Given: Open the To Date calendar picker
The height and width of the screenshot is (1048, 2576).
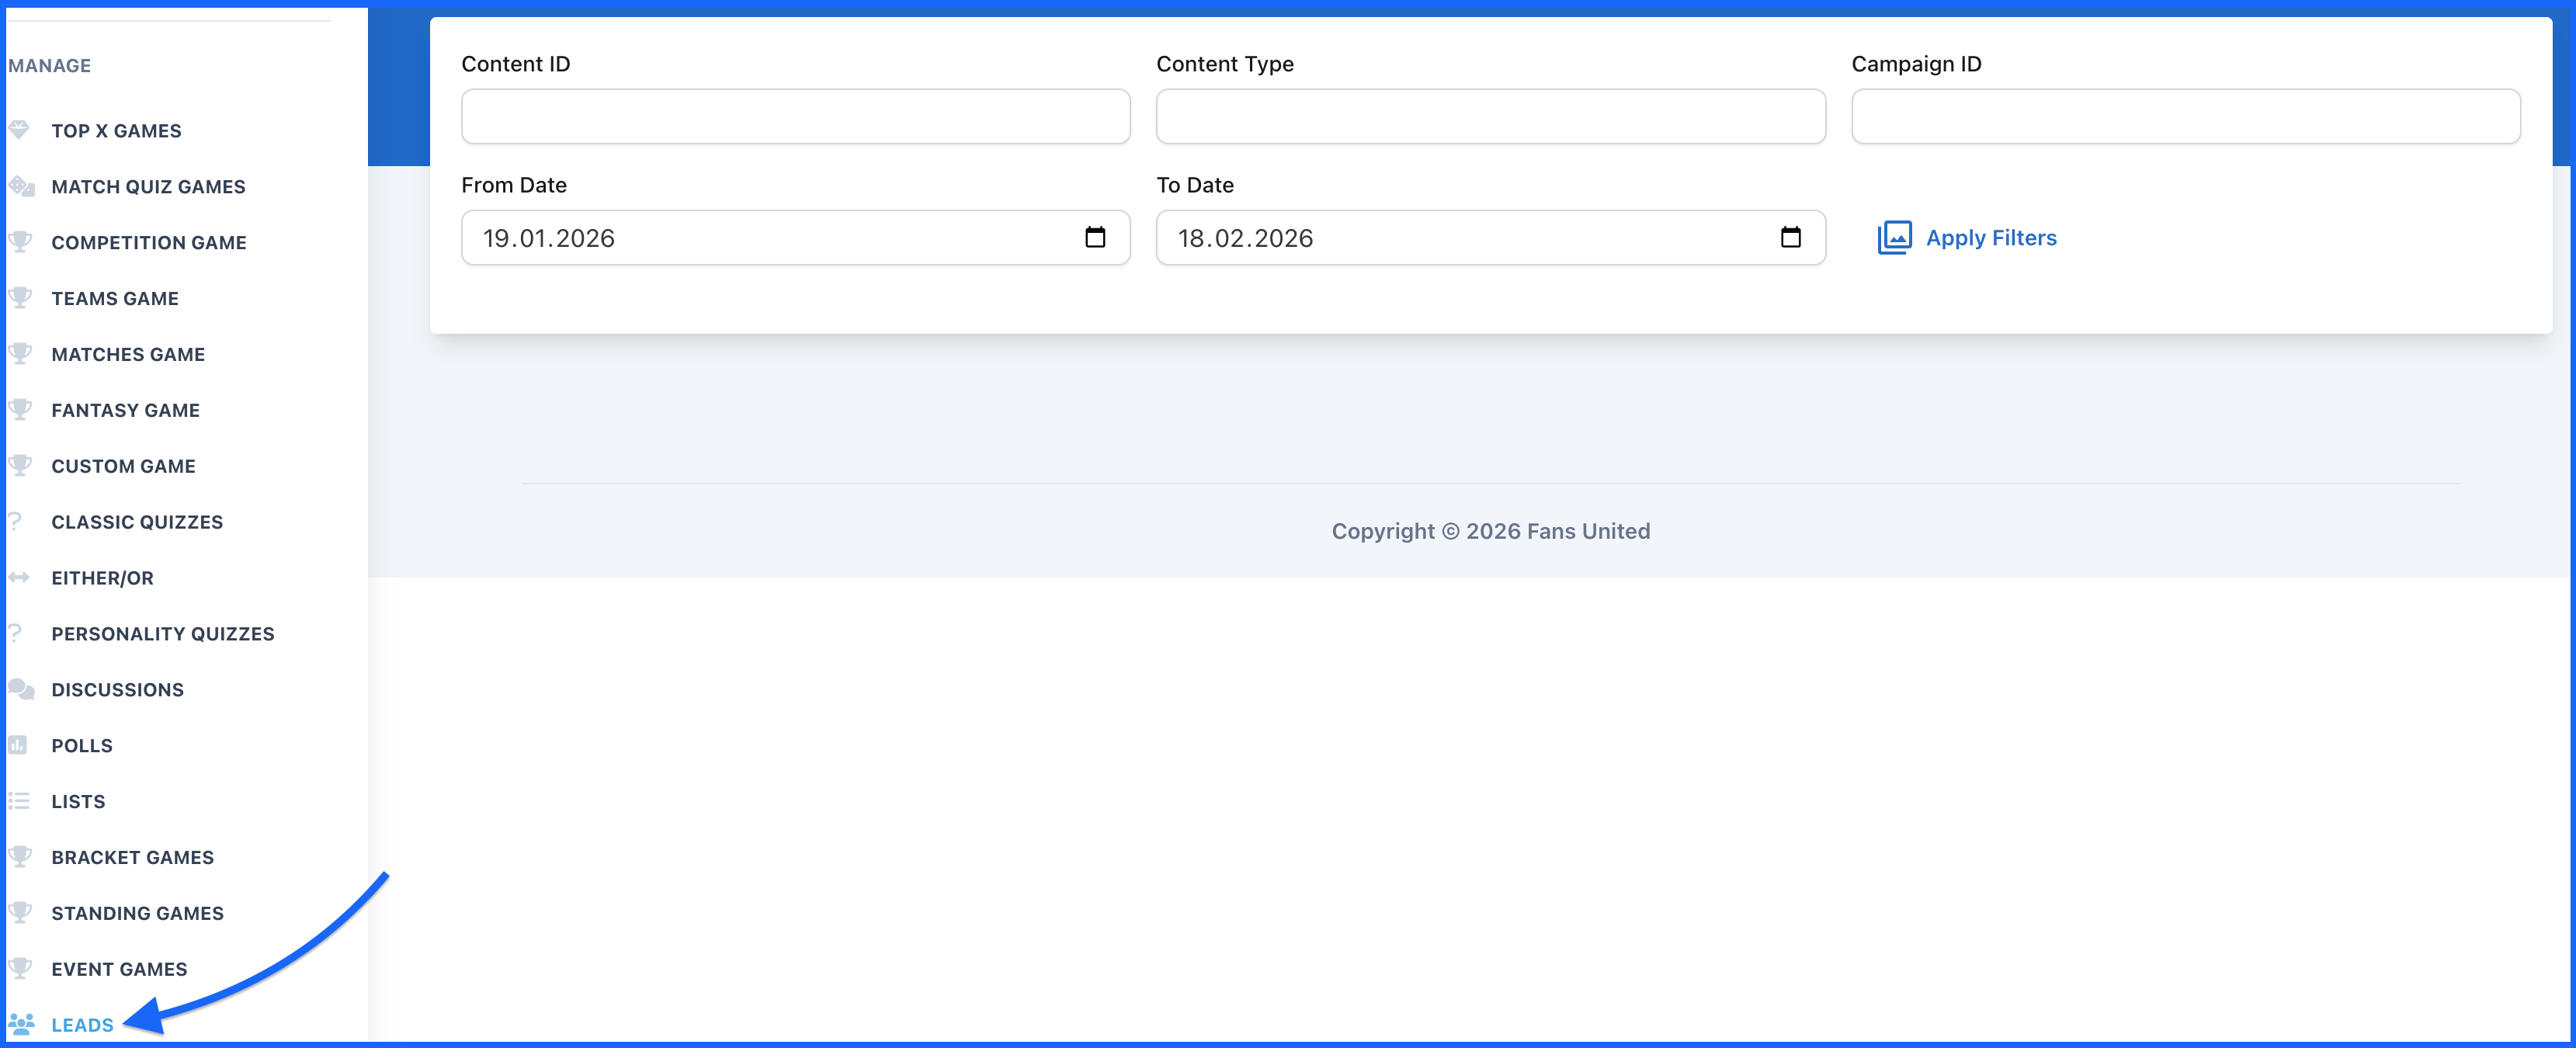Looking at the screenshot, I should pos(1790,238).
